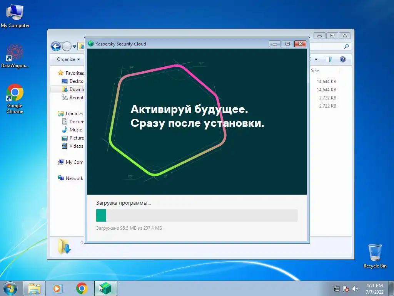The image size is (394, 296).
Task: Select Libraries in navigation pane
Action: (x=70, y=114)
